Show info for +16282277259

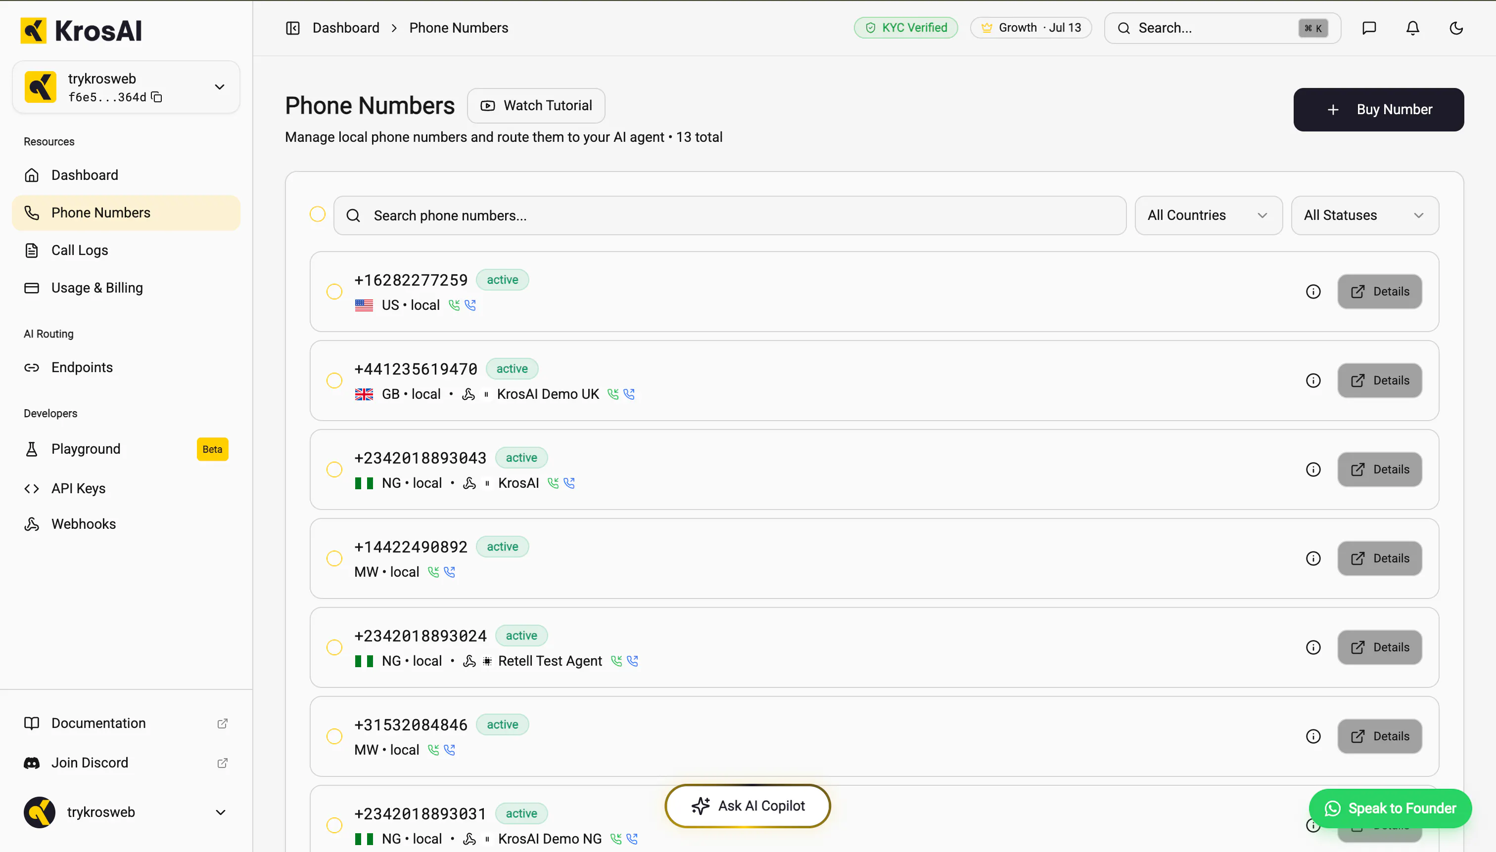(1313, 292)
